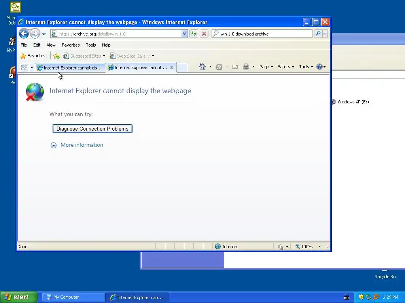Click the Search magnifier button

[318, 34]
